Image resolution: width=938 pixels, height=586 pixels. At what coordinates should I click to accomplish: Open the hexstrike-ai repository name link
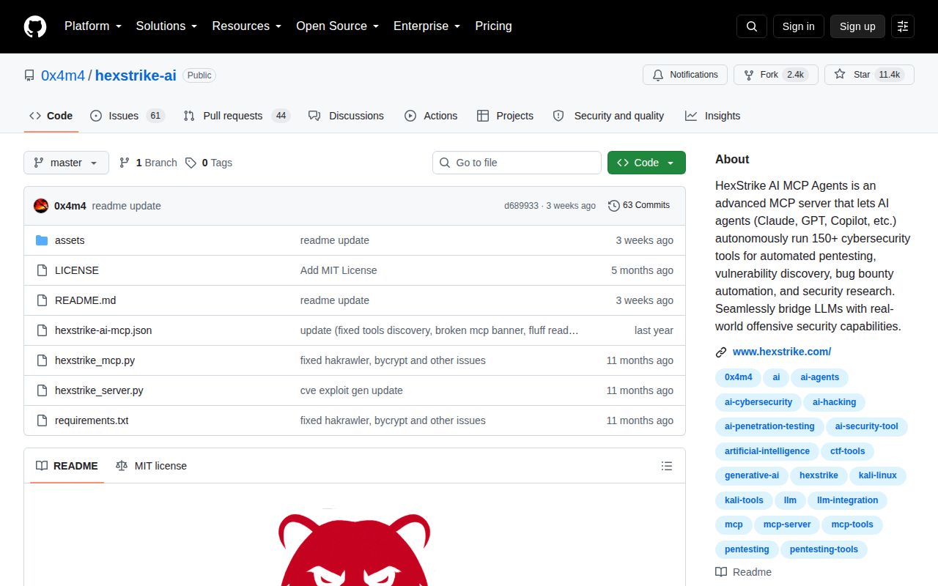coord(136,75)
